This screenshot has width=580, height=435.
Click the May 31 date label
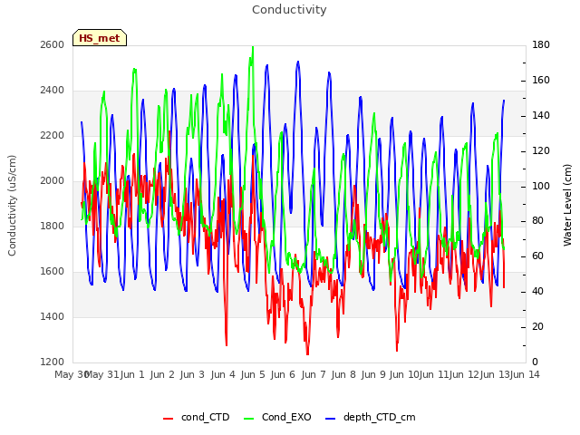click(x=102, y=374)
